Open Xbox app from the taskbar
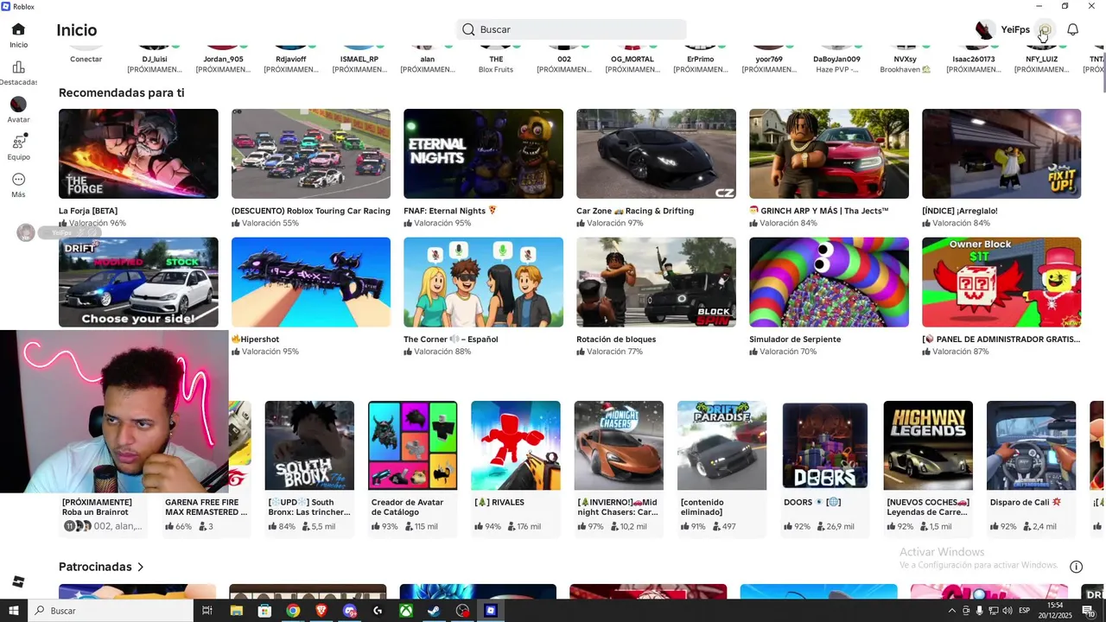This screenshot has height=622, width=1106. coord(406,611)
